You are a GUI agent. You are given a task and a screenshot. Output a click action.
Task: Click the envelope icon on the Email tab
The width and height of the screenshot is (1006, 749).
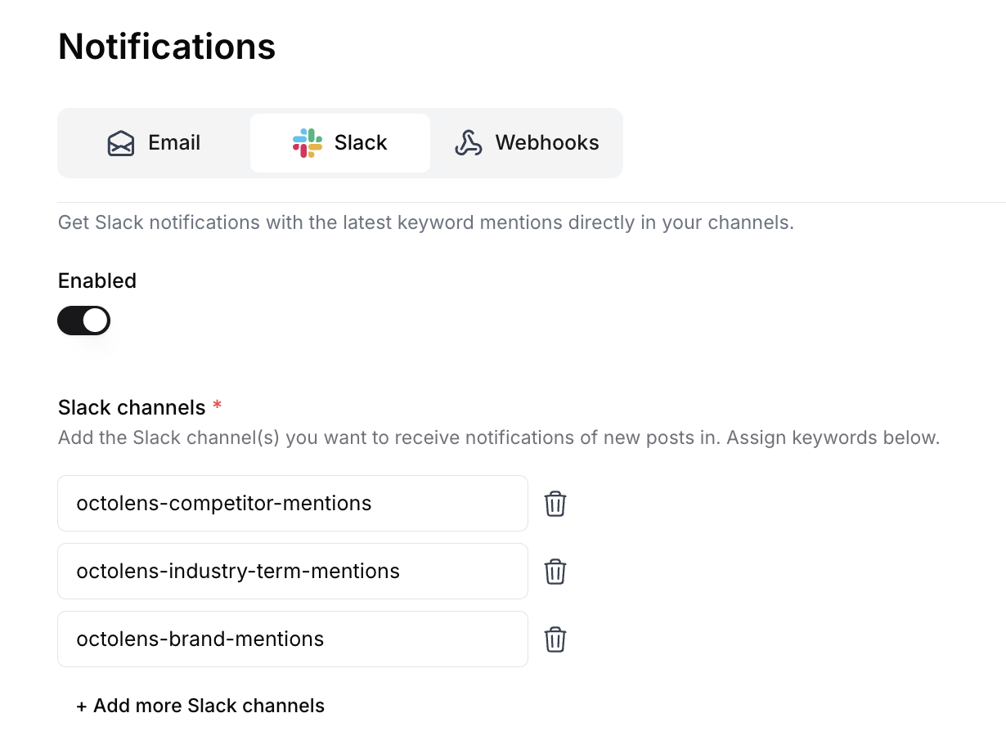coord(121,143)
